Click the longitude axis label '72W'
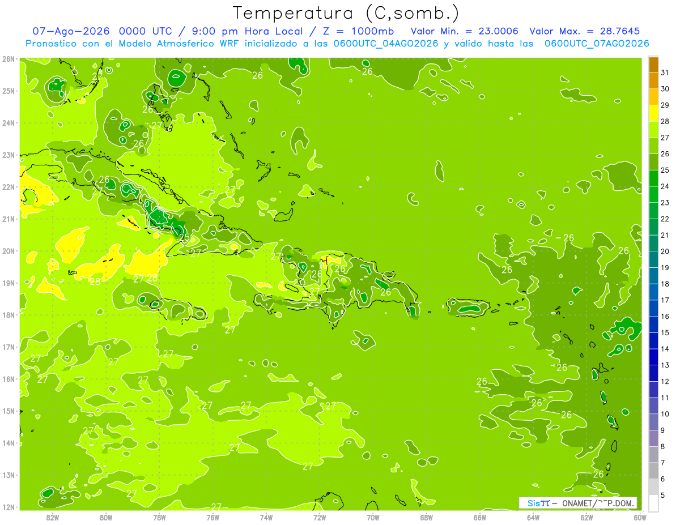Image resolution: width=680 pixels, height=525 pixels. (x=320, y=517)
